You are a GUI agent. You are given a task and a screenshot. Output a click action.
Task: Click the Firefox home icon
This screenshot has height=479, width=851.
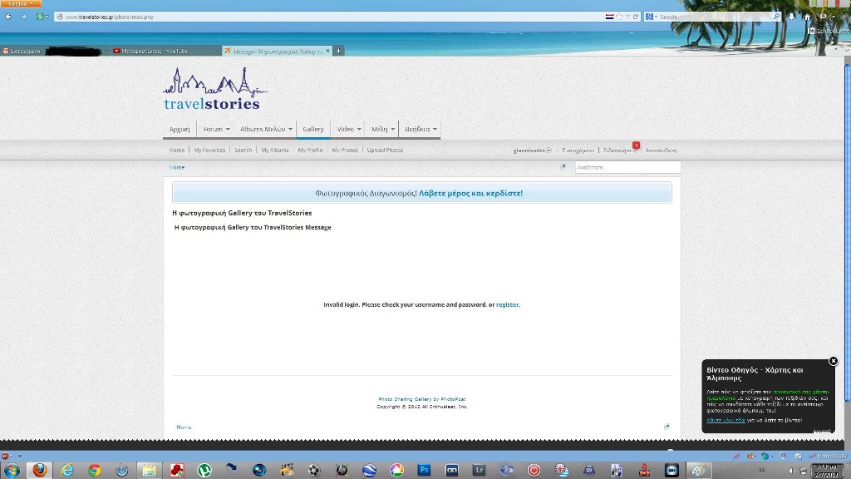(x=806, y=17)
